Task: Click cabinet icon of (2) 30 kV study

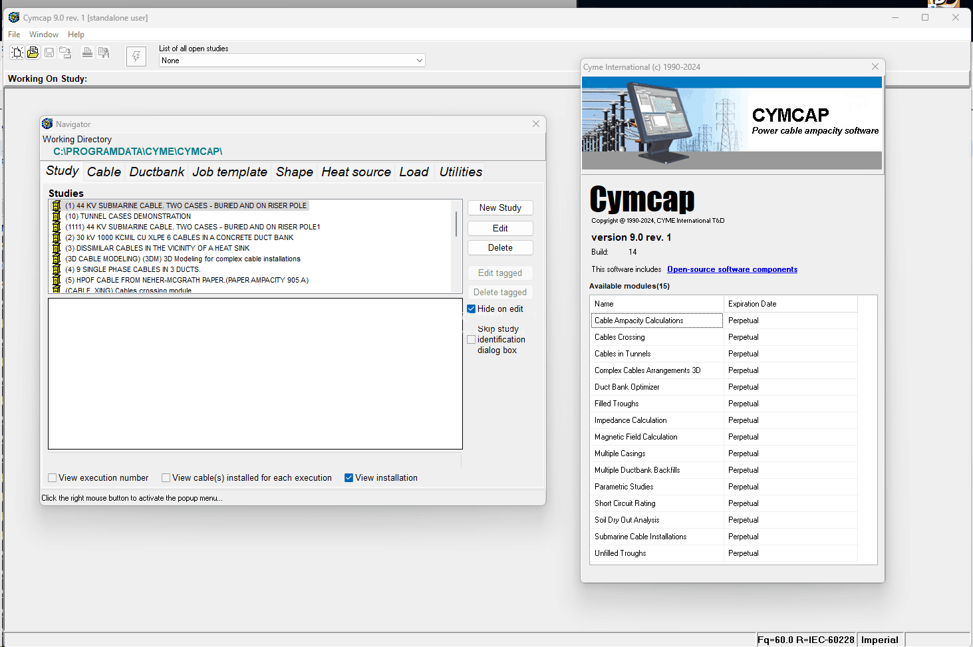Action: click(57, 237)
